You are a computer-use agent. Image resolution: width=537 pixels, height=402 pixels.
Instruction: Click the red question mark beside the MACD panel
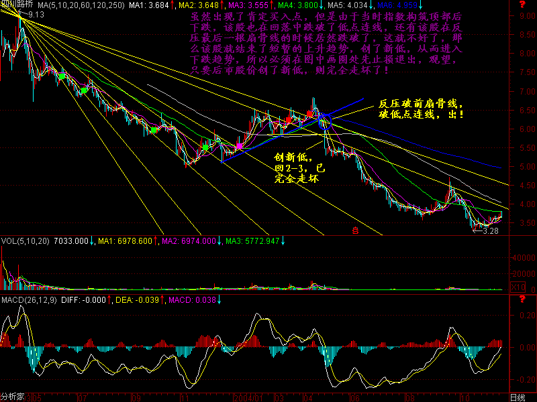pyautogui.click(x=522, y=297)
